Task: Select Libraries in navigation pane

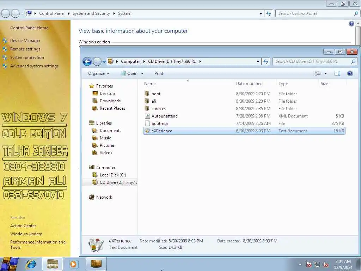Action: click(x=104, y=123)
